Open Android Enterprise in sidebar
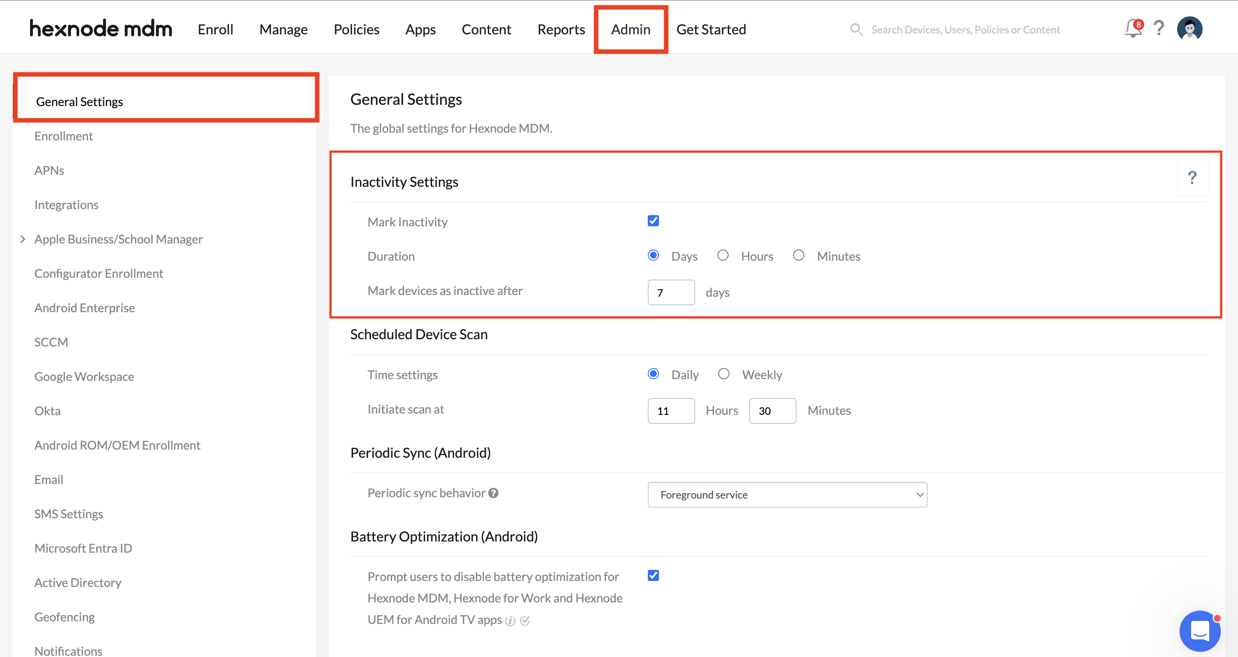 coord(85,308)
